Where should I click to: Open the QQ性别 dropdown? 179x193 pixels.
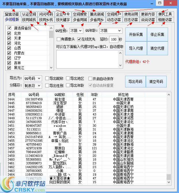76,31
